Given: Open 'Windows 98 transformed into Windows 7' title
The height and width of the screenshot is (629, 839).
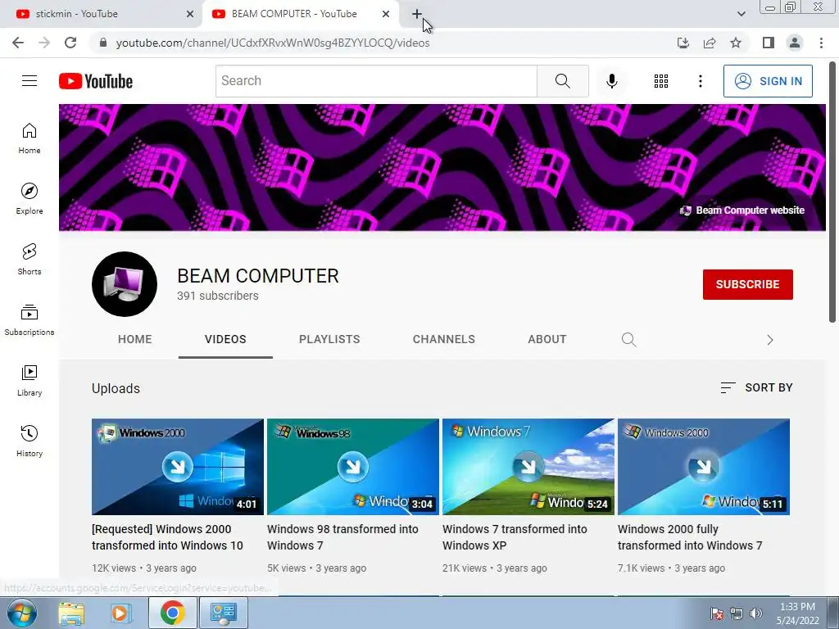Looking at the screenshot, I should pyautogui.click(x=342, y=537).
